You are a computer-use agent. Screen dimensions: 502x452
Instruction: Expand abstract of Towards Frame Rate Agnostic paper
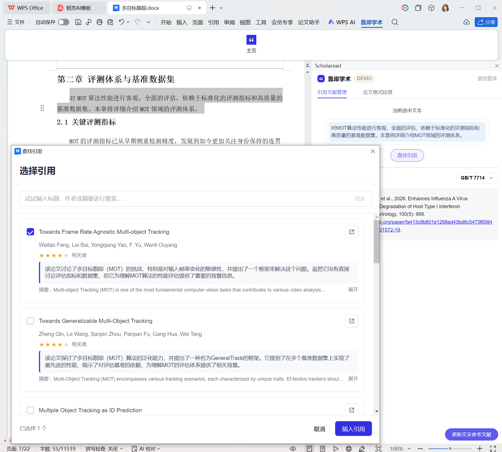(353, 290)
